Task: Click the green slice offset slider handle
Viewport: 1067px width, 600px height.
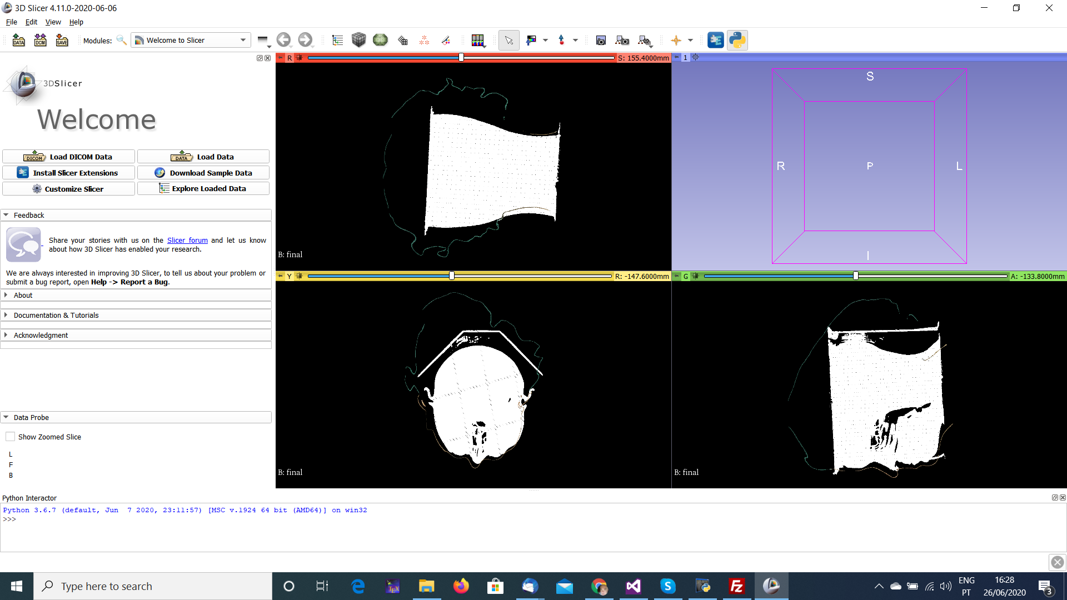Action: (856, 276)
